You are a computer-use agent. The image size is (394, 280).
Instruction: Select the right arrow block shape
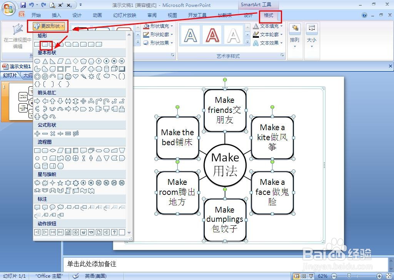[x=37, y=101]
